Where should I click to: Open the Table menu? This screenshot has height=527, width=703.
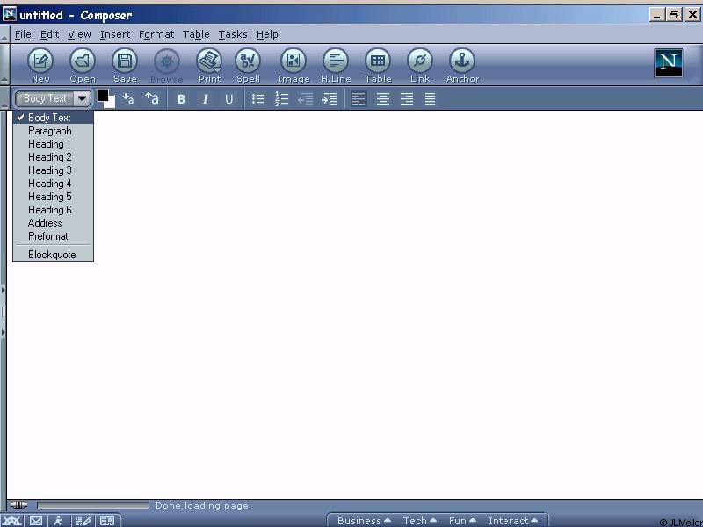(x=196, y=34)
